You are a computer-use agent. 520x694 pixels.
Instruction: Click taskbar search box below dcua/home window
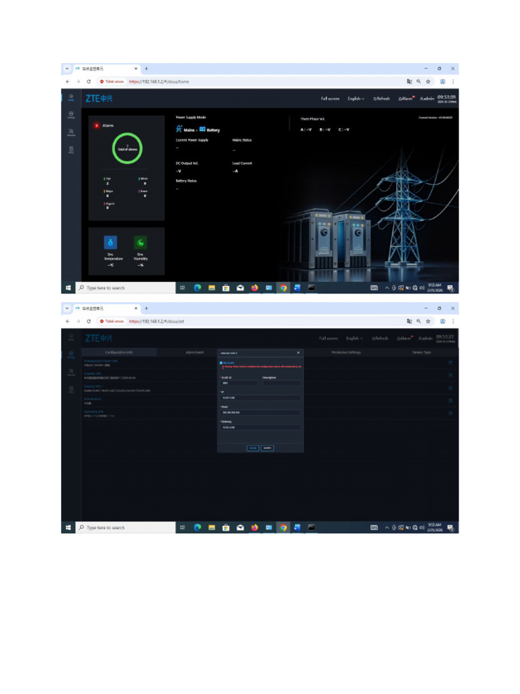(x=125, y=287)
